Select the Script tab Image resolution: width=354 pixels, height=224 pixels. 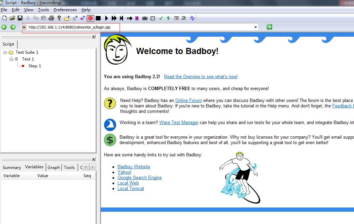pyautogui.click(x=8, y=44)
